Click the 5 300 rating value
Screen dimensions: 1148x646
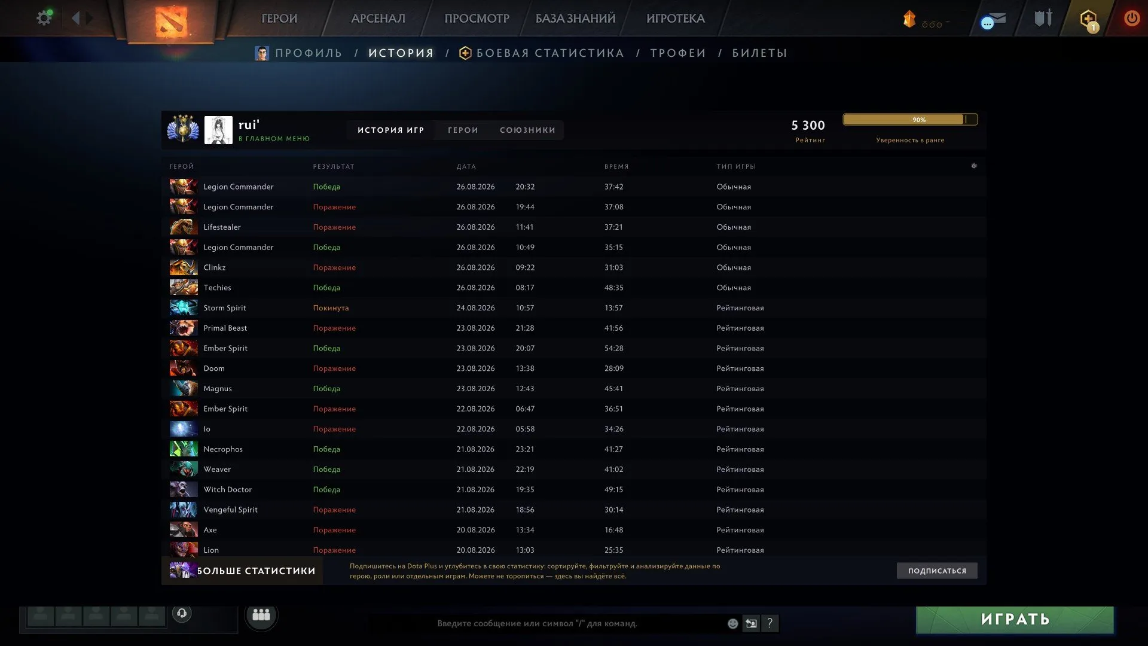coord(808,125)
